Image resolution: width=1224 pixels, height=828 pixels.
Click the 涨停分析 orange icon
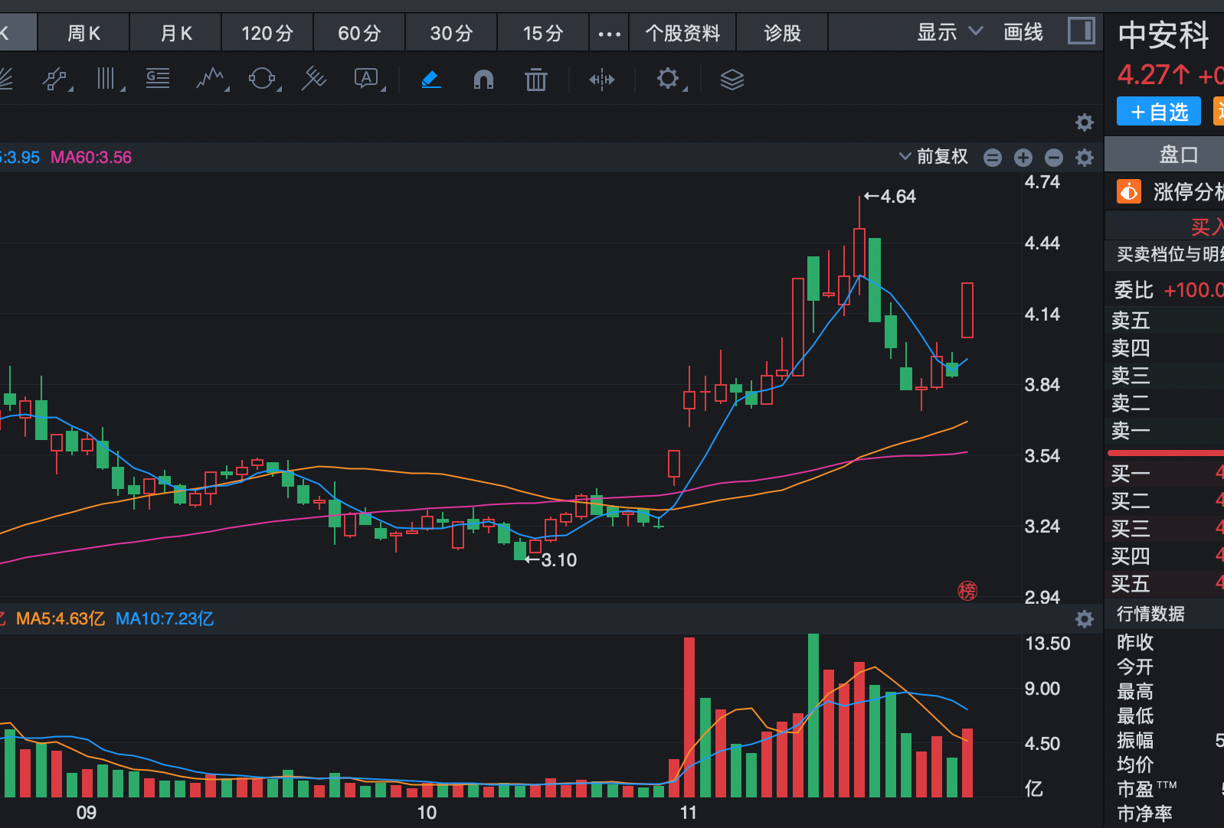pos(1129,191)
